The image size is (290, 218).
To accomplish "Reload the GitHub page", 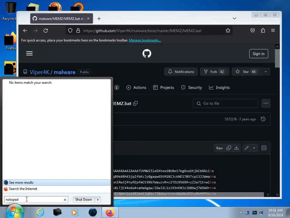I will coord(46,31).
